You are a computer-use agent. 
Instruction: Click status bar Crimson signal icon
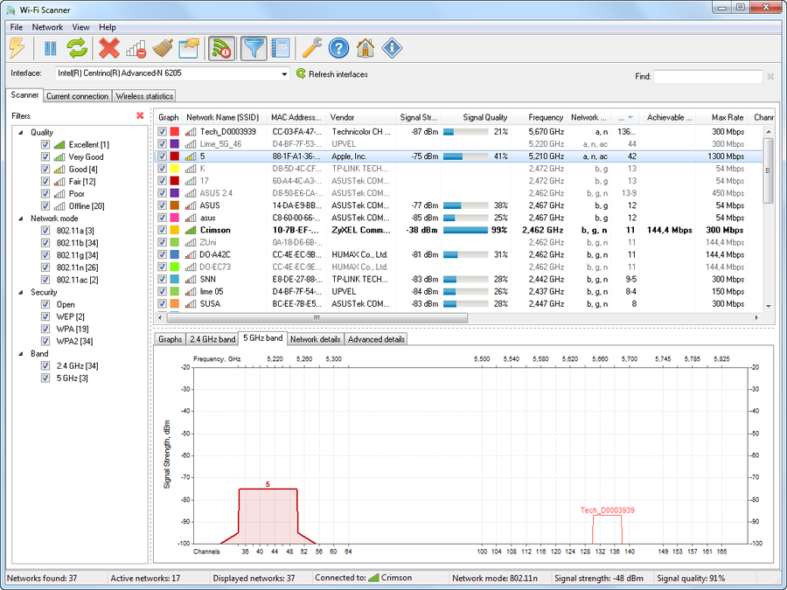[x=373, y=578]
